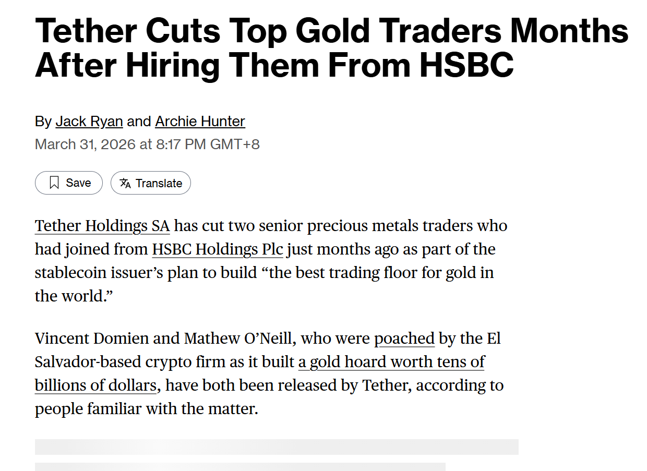Click "people familiar with the matter" text
The height and width of the screenshot is (471, 647).
(x=146, y=408)
